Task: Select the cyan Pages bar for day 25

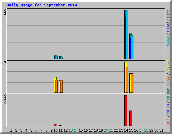Action: 132,47
